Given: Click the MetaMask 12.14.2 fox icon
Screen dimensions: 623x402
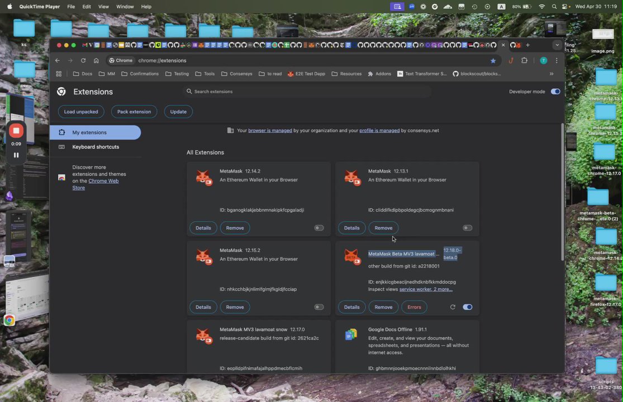Looking at the screenshot, I should click(x=204, y=178).
